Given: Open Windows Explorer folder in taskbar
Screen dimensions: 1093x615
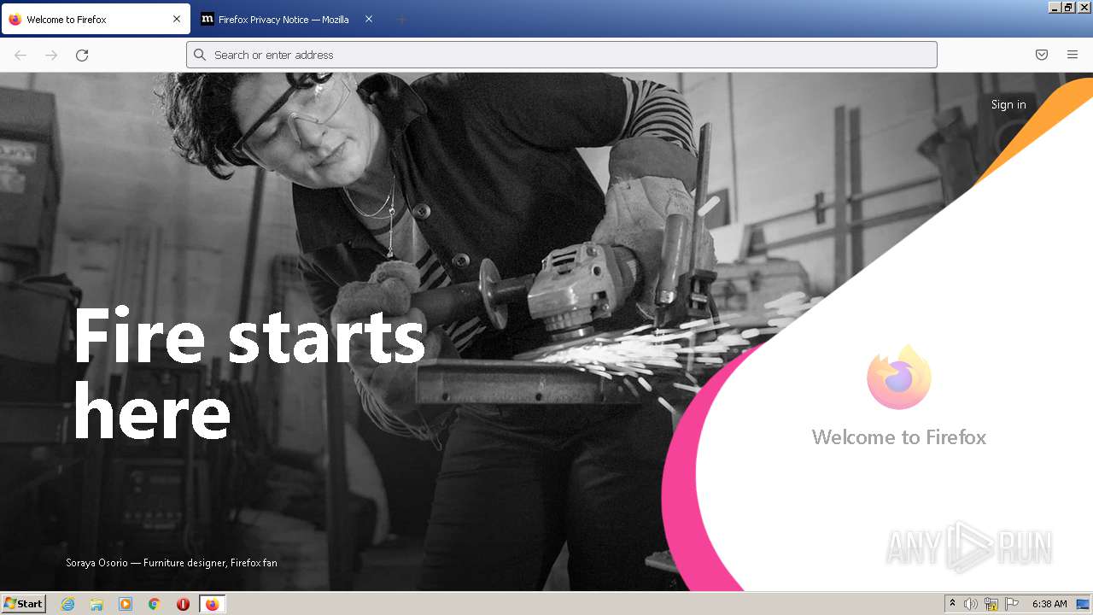Looking at the screenshot, I should 96,604.
